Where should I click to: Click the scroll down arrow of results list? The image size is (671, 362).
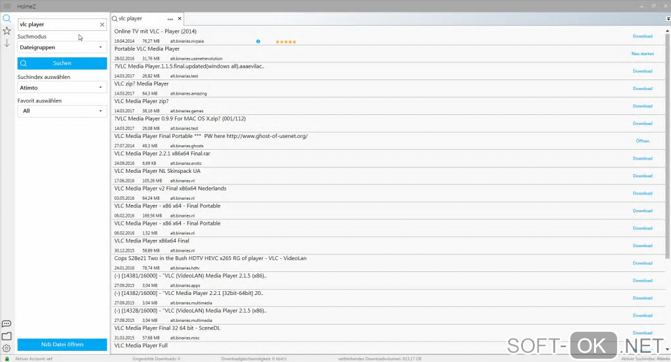[667, 349]
